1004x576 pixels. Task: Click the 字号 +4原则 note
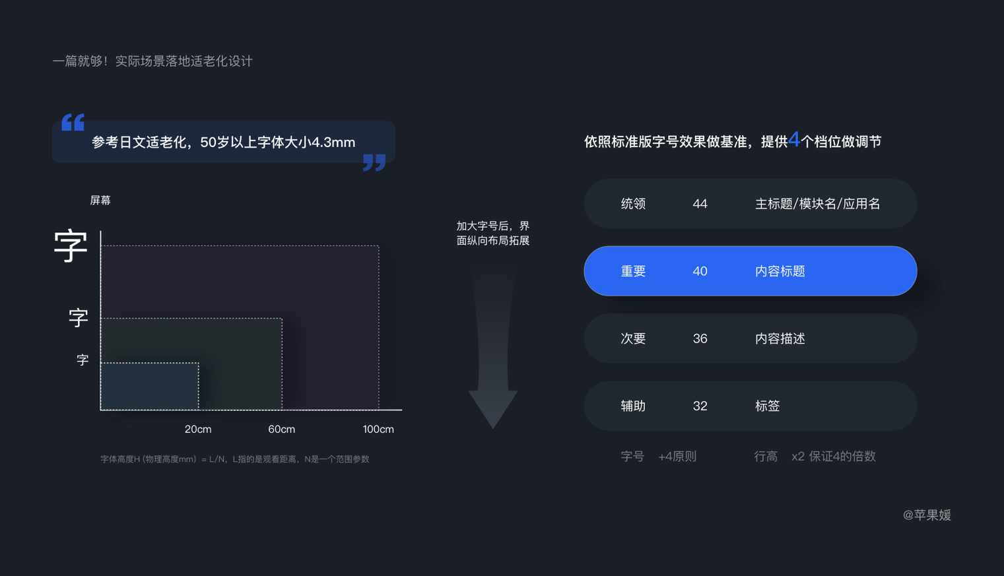pyautogui.click(x=659, y=457)
